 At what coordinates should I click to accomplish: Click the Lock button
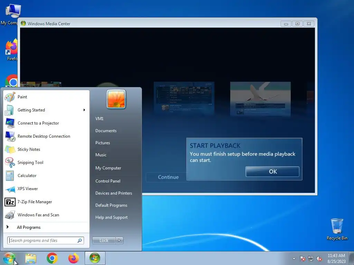tap(104, 241)
